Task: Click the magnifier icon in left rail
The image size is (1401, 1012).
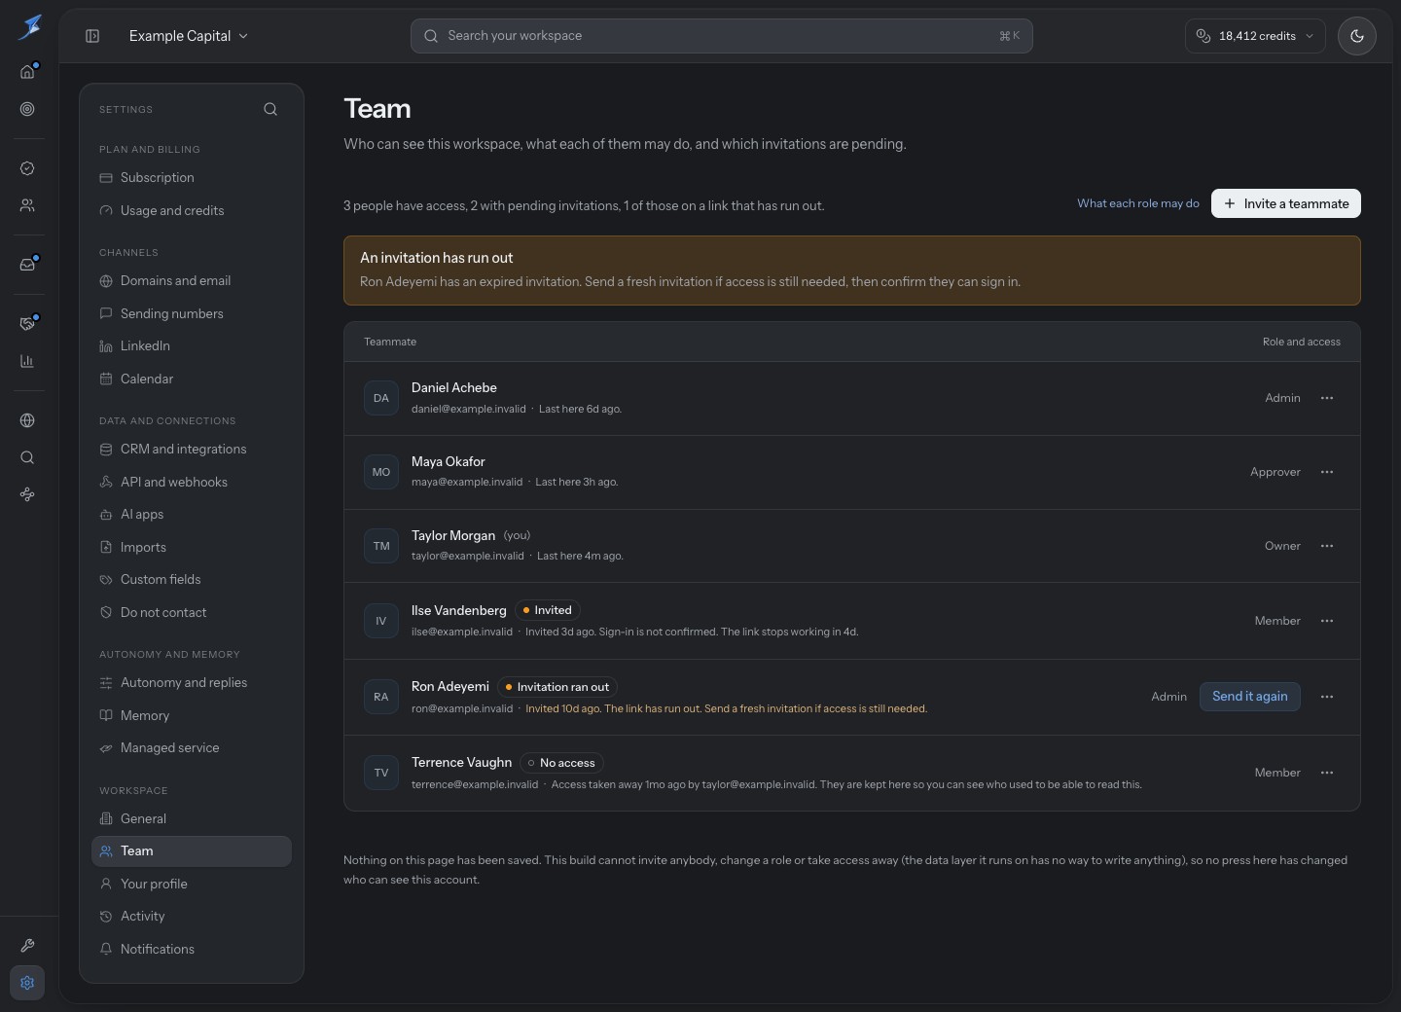Action: [27, 457]
